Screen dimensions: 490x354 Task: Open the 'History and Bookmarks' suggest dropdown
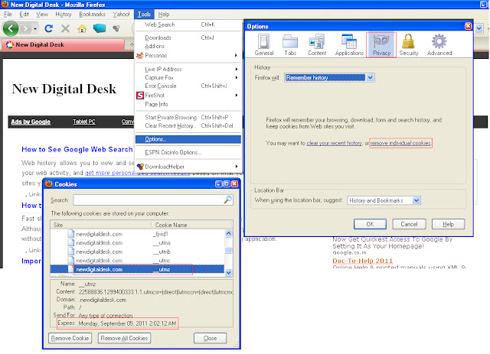[x=416, y=200]
